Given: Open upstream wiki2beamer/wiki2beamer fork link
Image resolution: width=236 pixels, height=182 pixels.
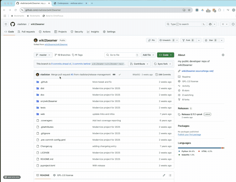Looking at the screenshot, I should [56, 45].
